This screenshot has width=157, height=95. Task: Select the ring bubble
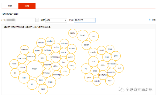coord(110,49)
